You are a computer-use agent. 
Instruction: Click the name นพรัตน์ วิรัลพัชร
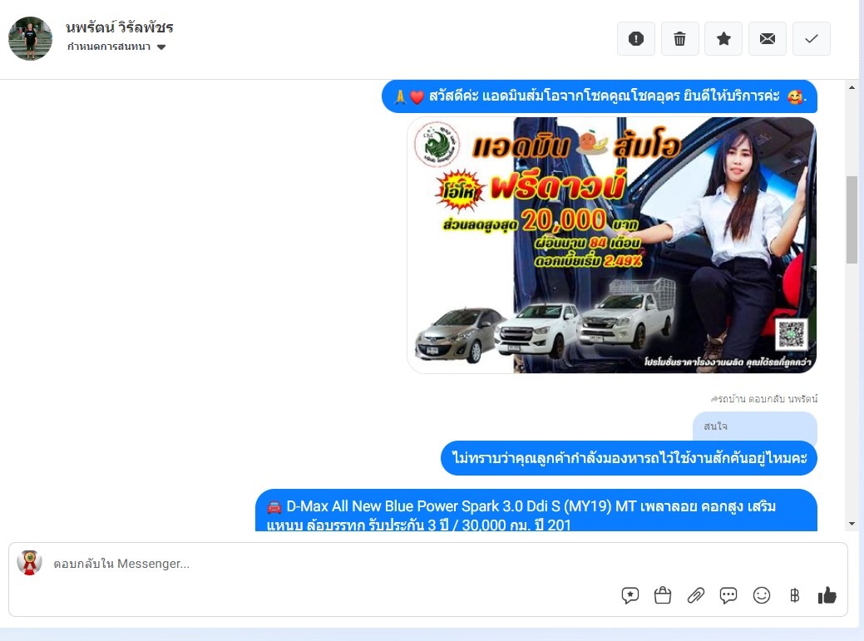120,27
